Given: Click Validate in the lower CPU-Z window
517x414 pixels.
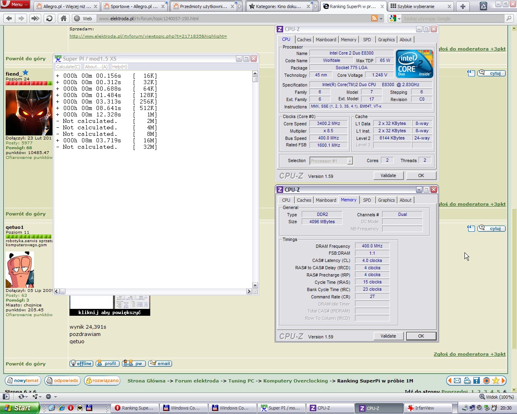Looking at the screenshot, I should [388, 336].
